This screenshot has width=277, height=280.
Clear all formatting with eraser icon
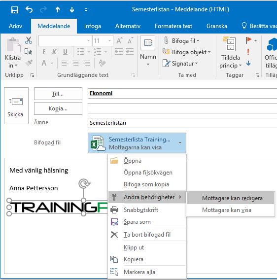tap(102, 63)
